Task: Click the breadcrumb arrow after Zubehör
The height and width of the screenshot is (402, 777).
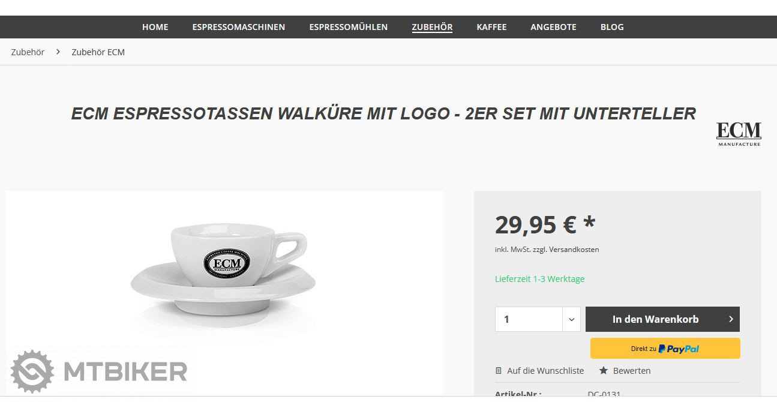Action: tap(58, 52)
